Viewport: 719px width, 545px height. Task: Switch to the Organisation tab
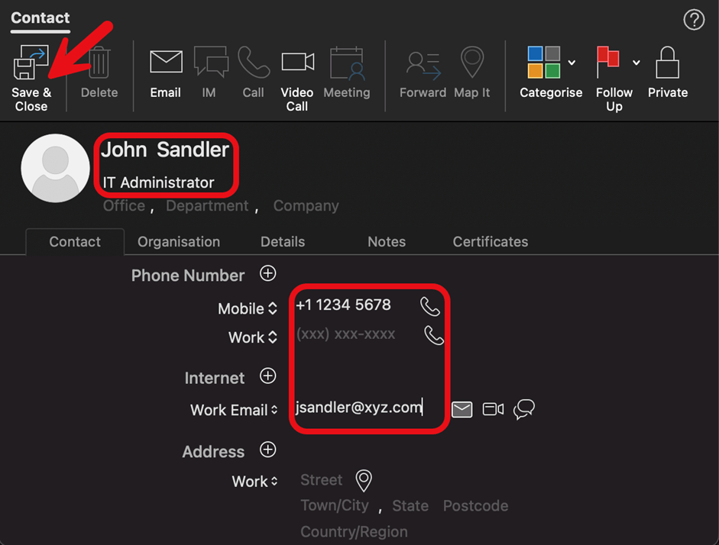tap(179, 241)
